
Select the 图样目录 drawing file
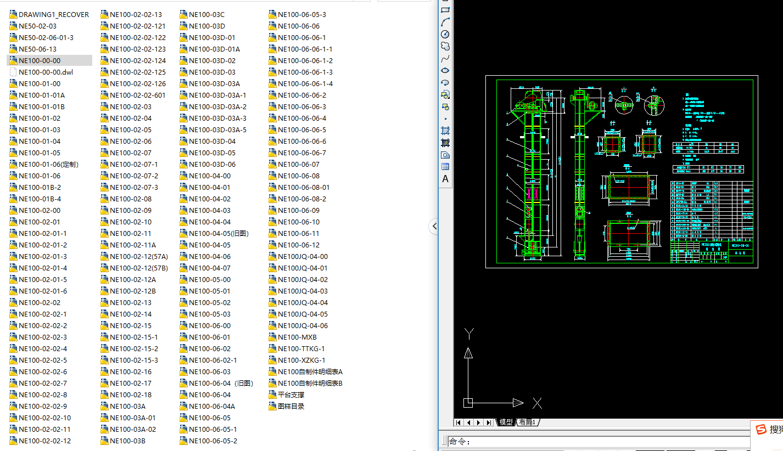290,407
